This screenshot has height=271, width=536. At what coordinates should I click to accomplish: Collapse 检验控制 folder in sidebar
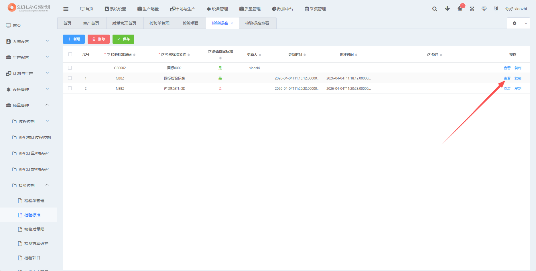tap(29, 186)
